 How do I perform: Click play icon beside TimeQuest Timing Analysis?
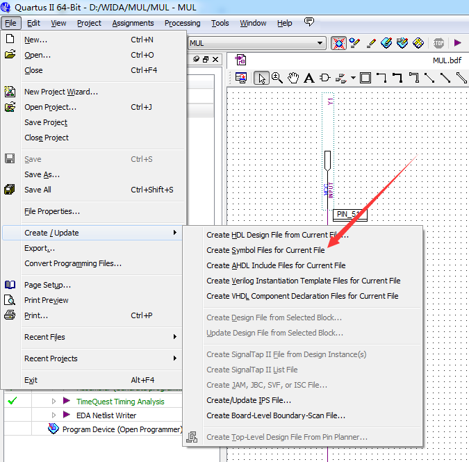tap(67, 401)
